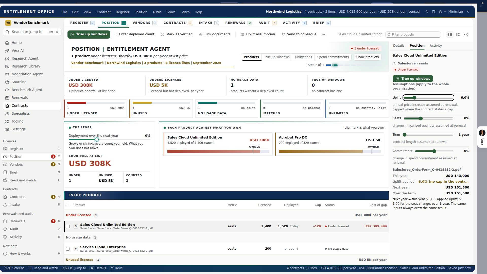Open Vera AI in the sidebar
The height and width of the screenshot is (274, 487).
32,50
